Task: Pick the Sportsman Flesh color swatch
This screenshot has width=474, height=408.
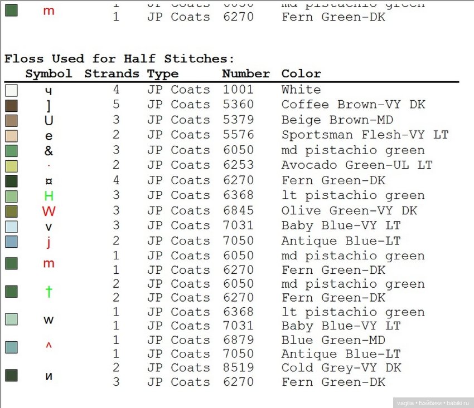Action: pyautogui.click(x=11, y=136)
